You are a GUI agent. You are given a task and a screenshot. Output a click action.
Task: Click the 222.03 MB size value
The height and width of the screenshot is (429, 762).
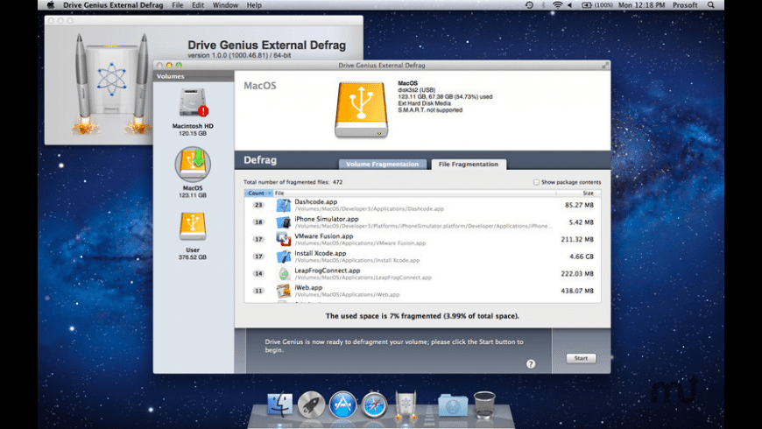click(x=577, y=274)
